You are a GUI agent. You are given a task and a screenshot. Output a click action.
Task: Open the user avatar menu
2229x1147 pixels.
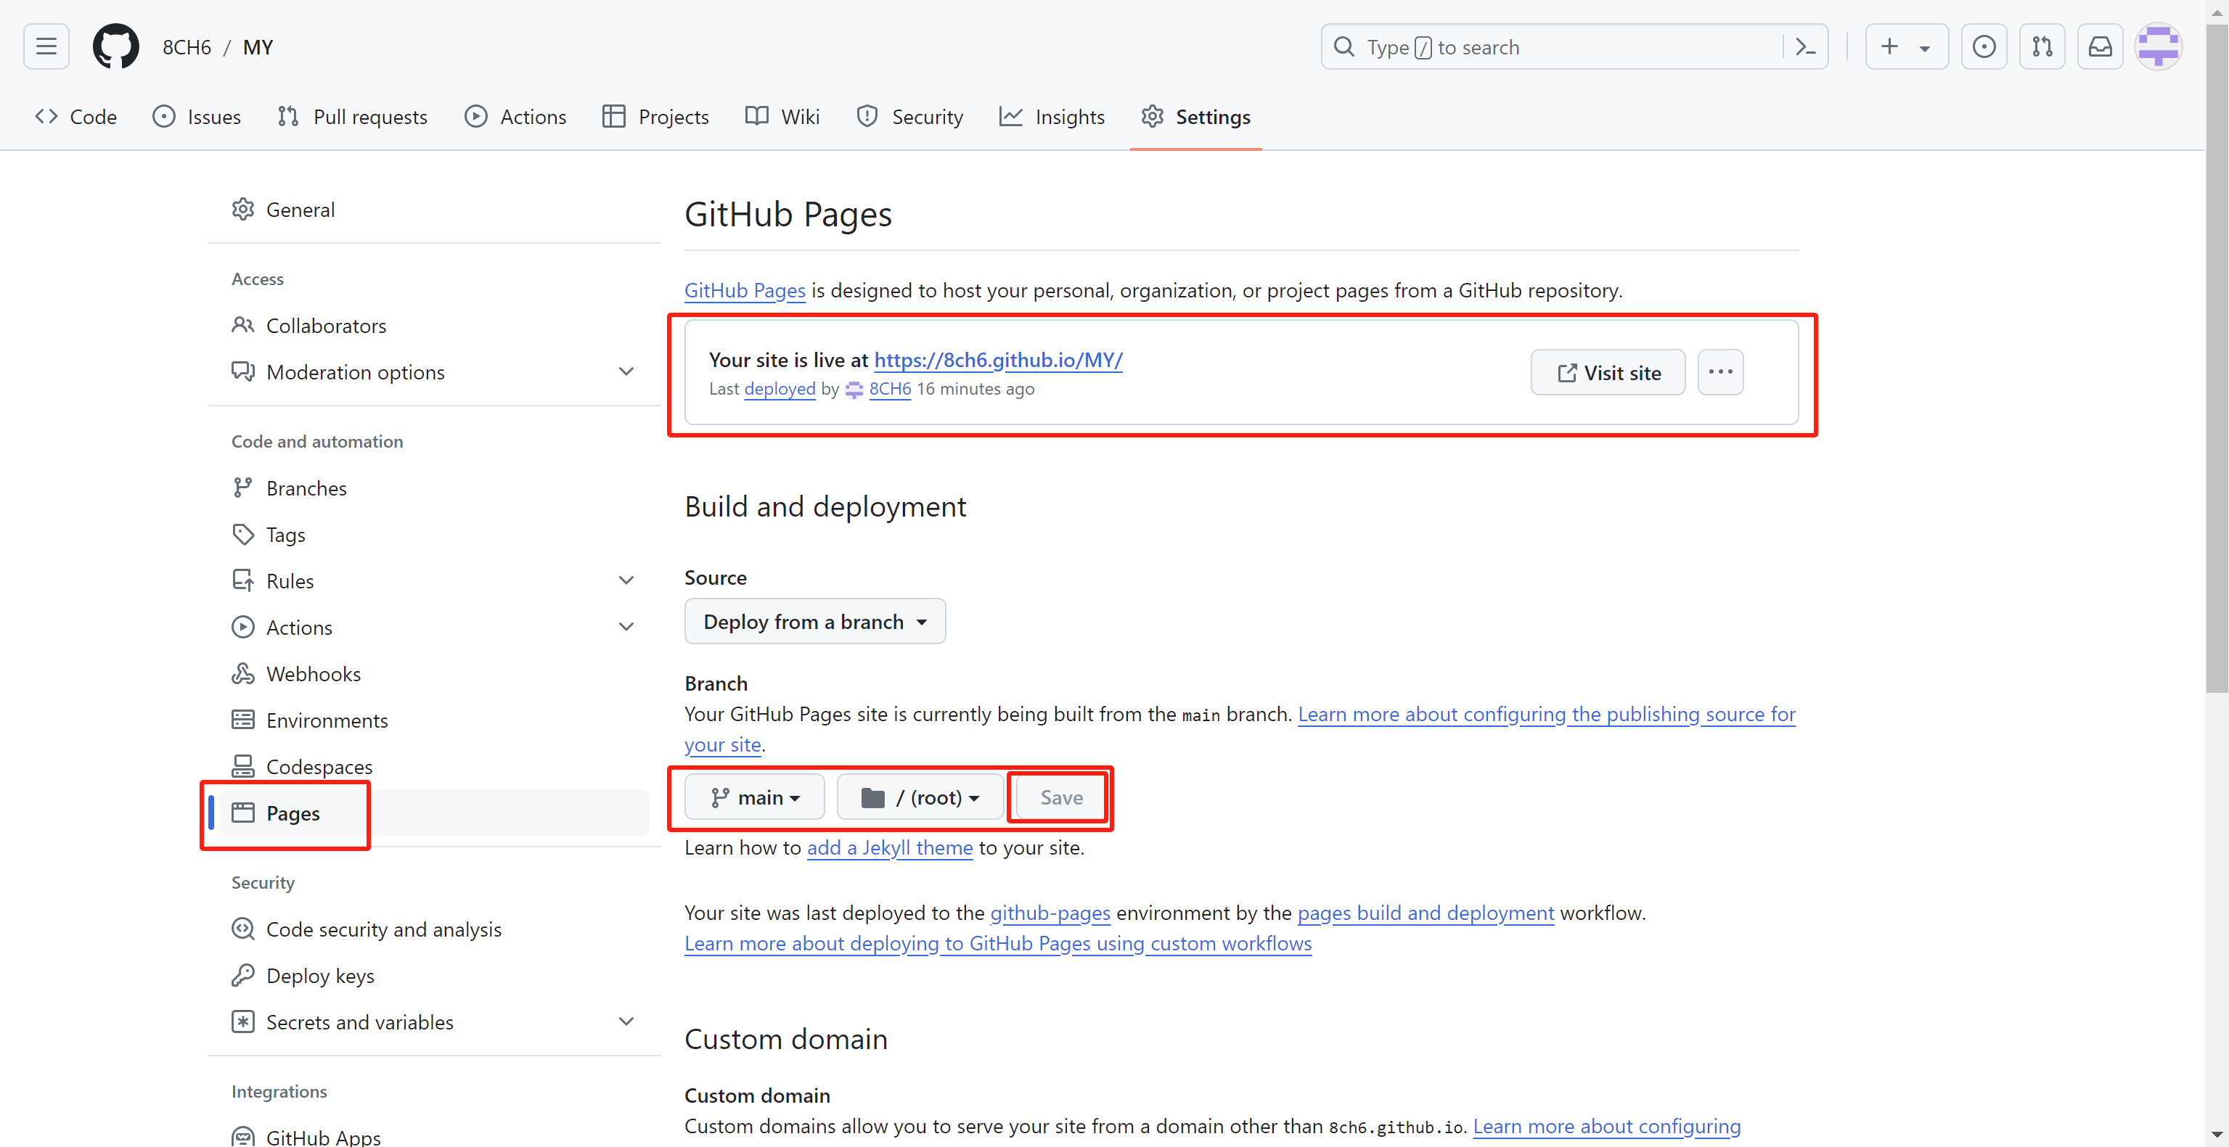click(2158, 46)
